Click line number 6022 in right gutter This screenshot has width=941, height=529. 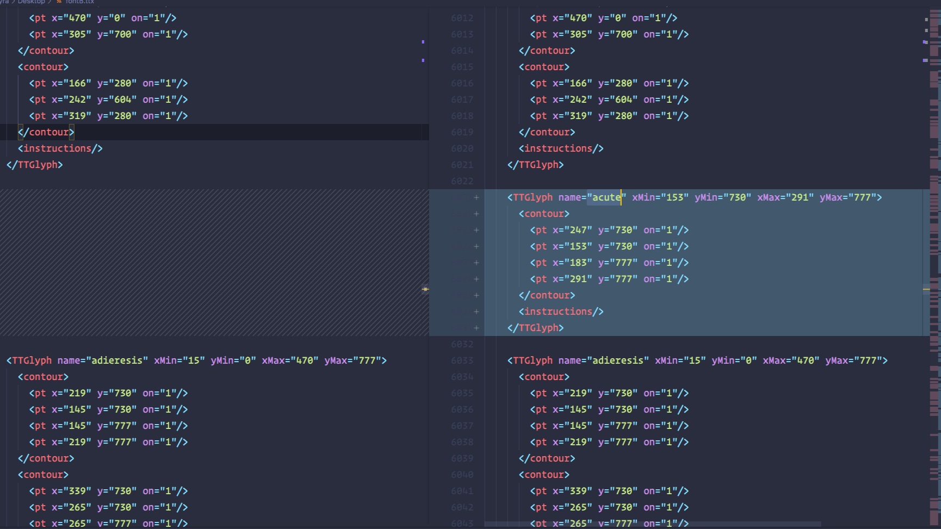tap(462, 181)
